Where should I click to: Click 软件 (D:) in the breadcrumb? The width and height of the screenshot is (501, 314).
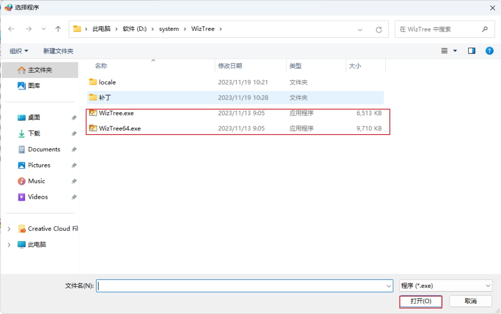pos(135,29)
